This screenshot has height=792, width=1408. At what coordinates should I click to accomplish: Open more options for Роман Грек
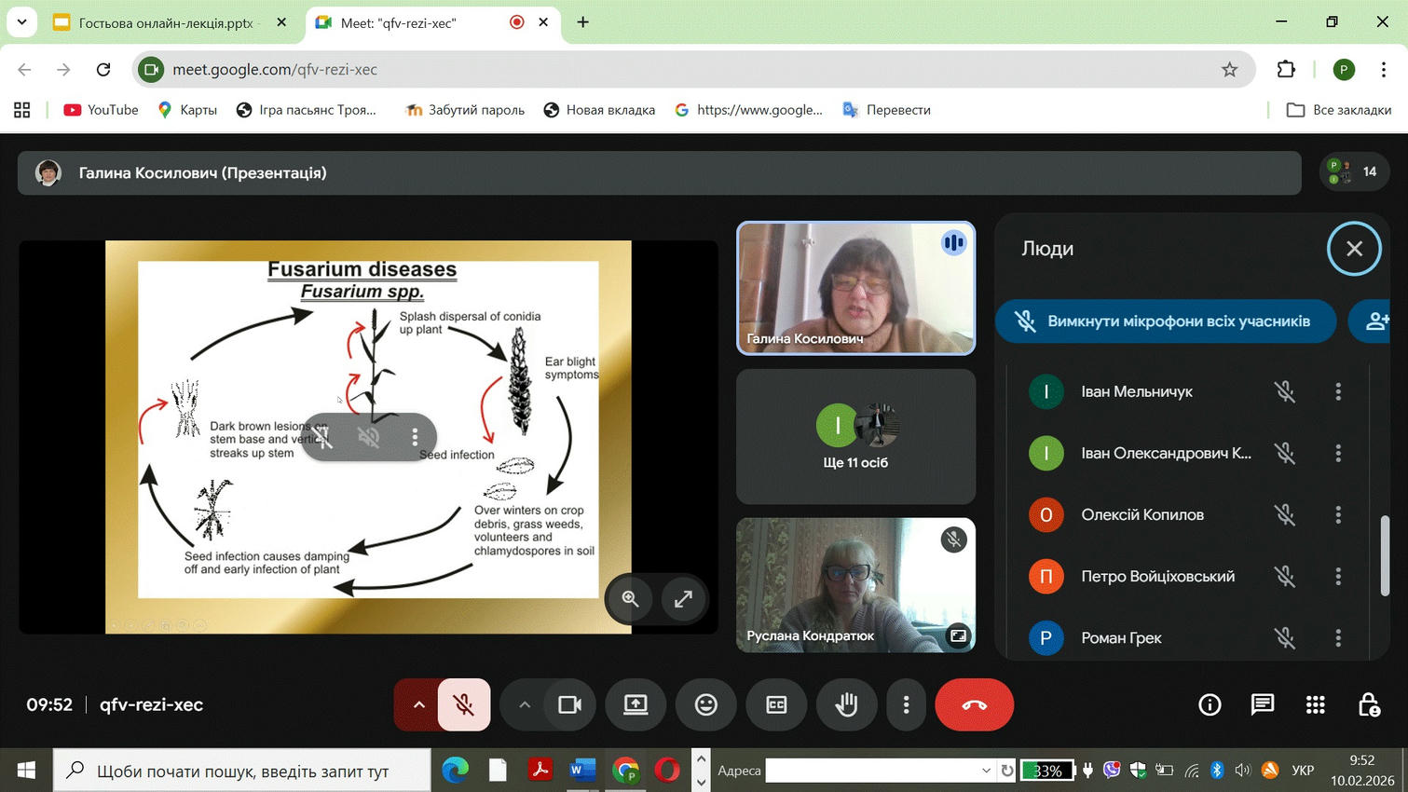(x=1338, y=638)
